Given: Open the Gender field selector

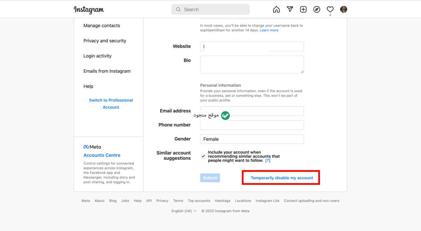Looking at the screenshot, I should pyautogui.click(x=252, y=139).
